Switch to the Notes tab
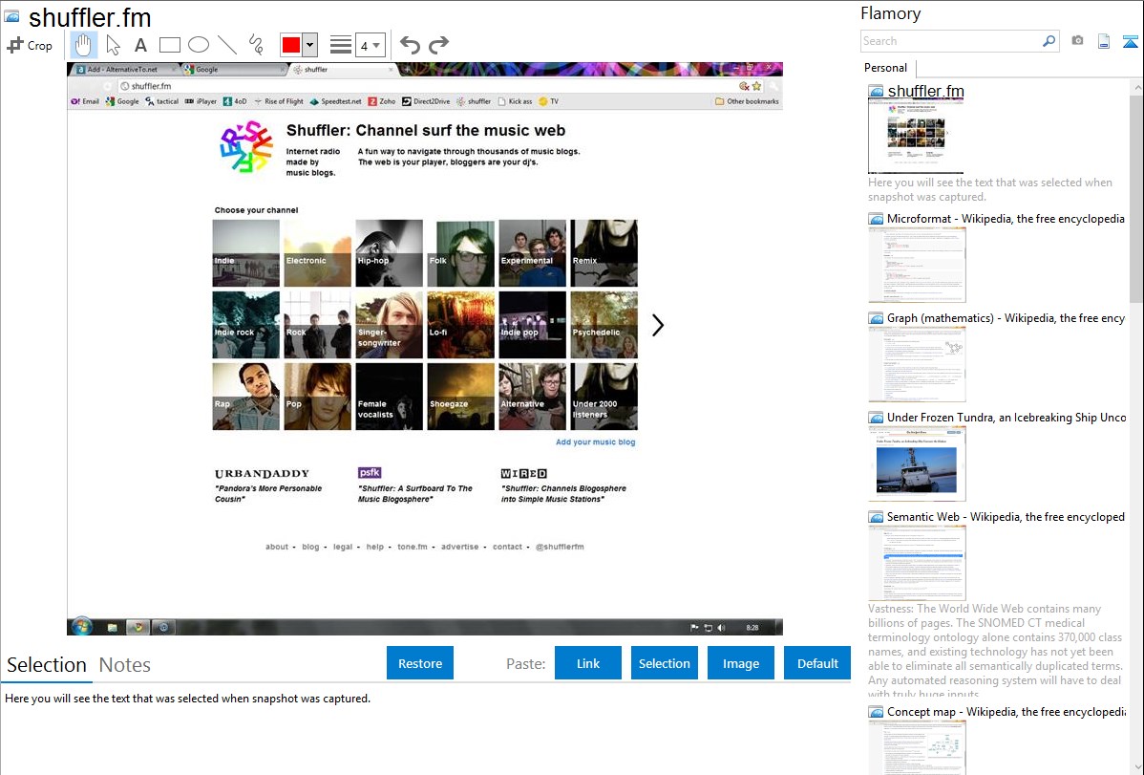The height and width of the screenshot is (775, 1144). [125, 665]
